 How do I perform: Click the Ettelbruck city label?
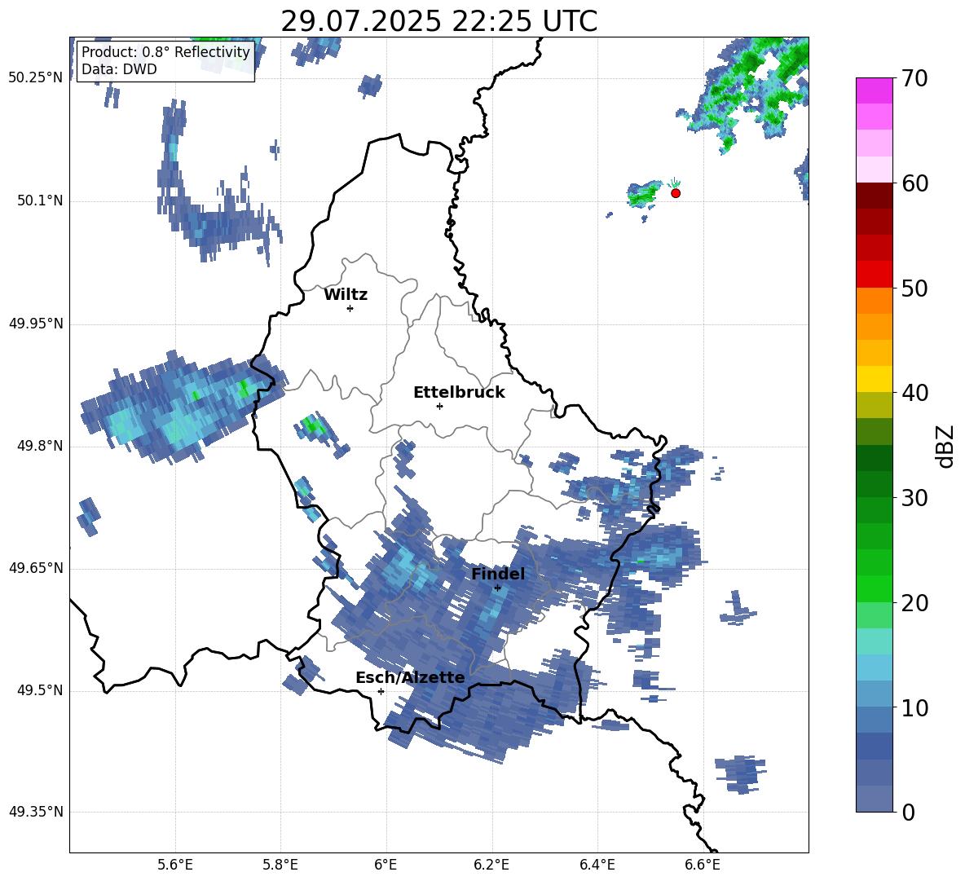[x=459, y=393]
